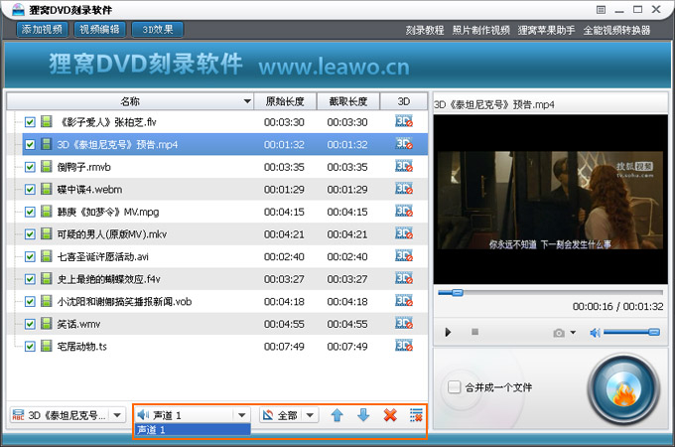Click 3D icon for 小沈阳和谢娜搞笑播报新闻.vob

tap(404, 301)
